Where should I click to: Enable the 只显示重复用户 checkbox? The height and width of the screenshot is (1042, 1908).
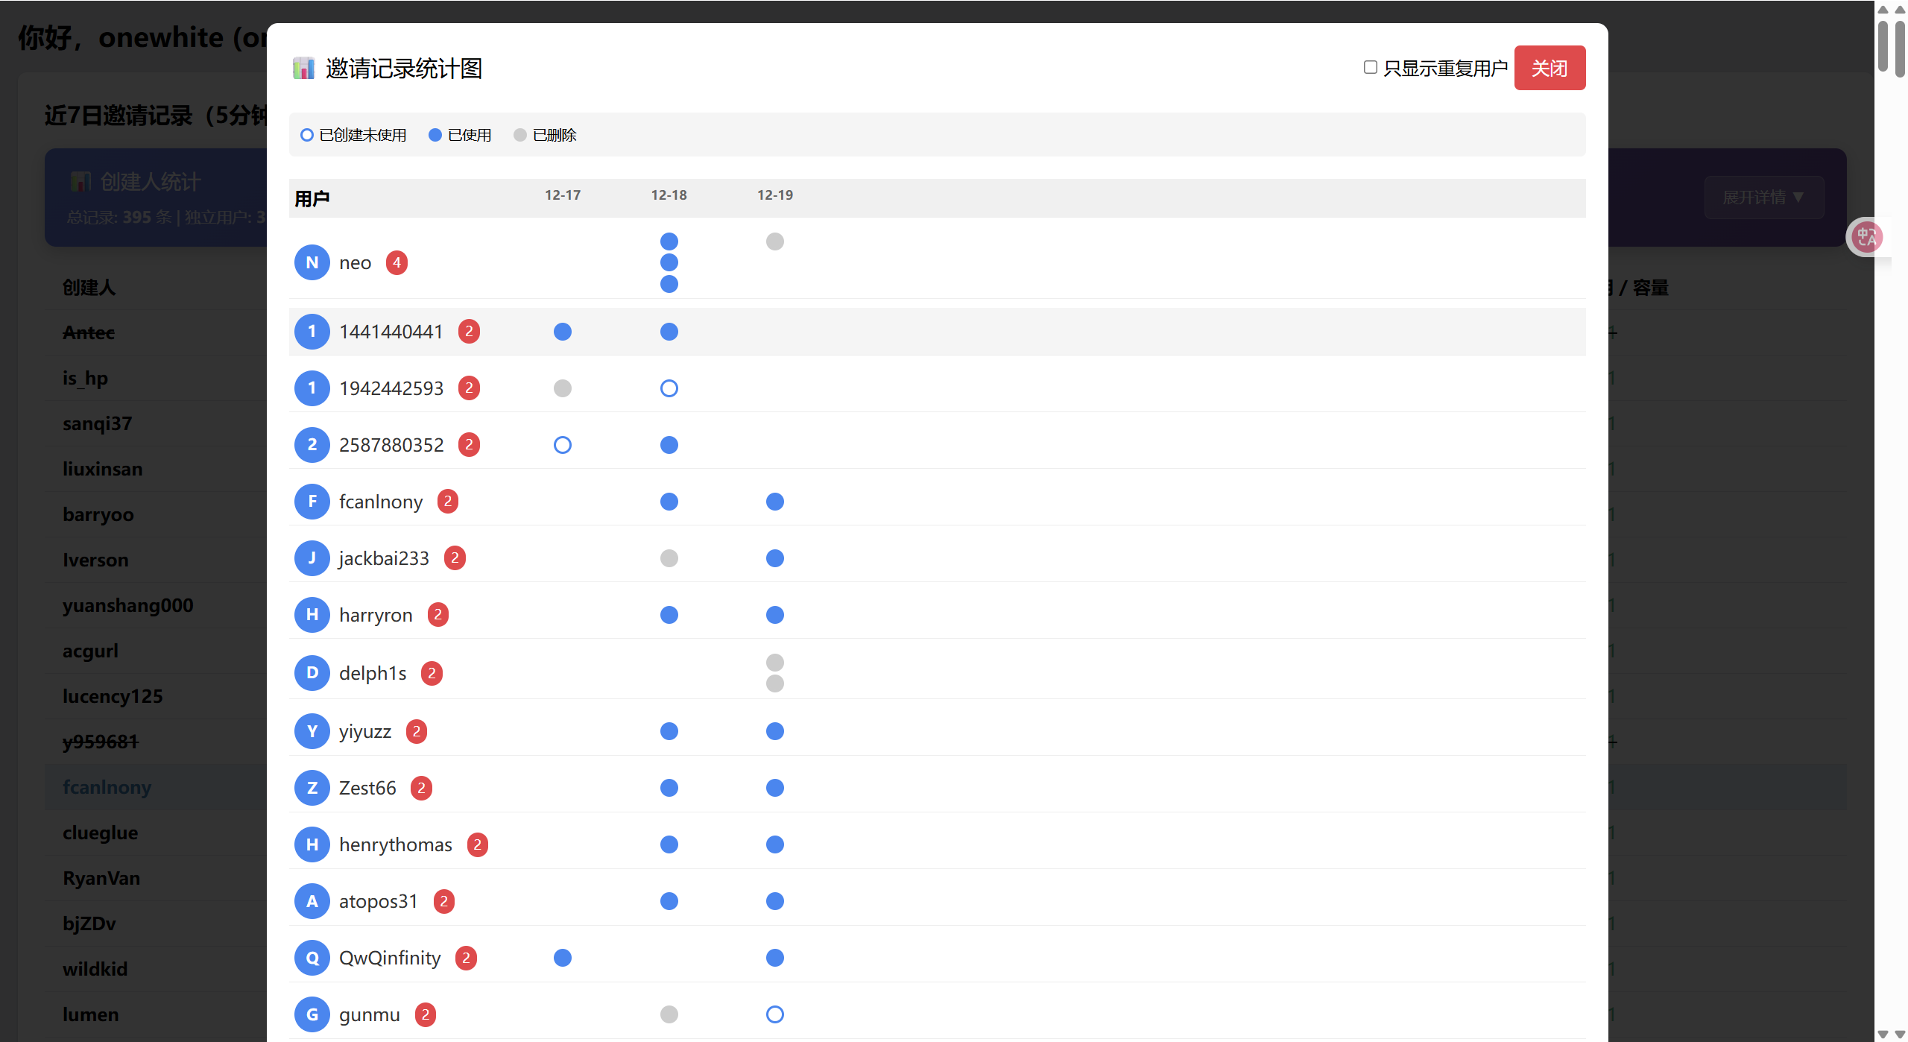(x=1370, y=67)
